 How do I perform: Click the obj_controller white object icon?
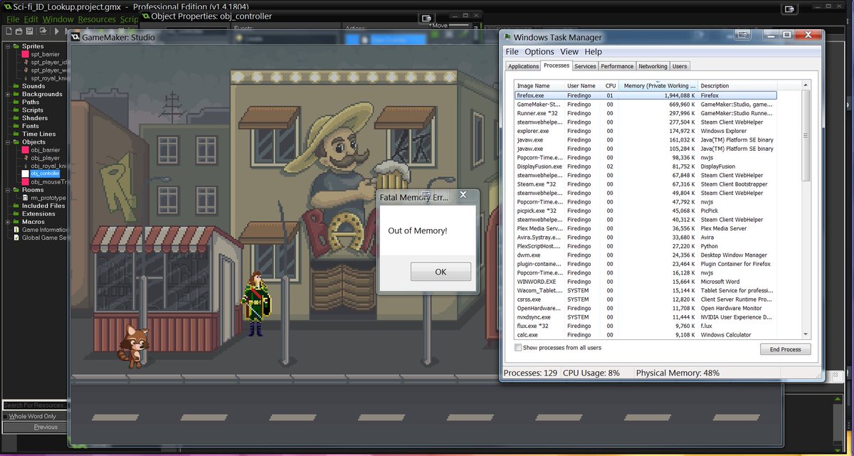[x=25, y=174]
